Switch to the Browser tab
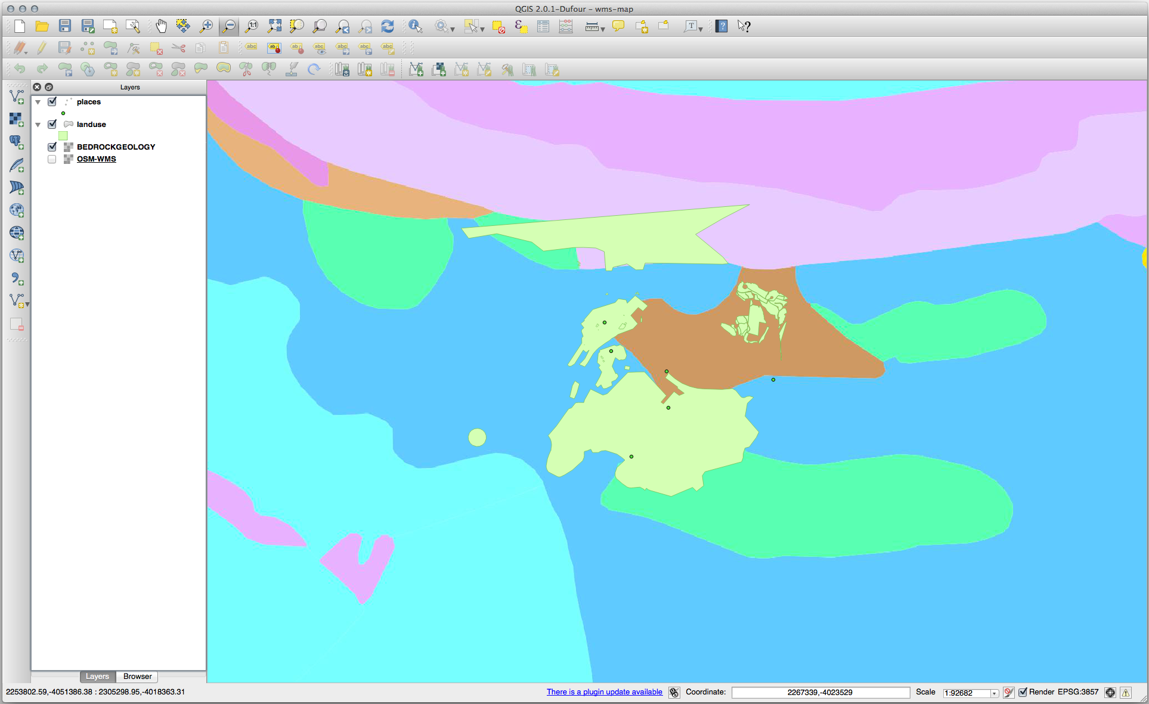The height and width of the screenshot is (704, 1149). point(137,676)
